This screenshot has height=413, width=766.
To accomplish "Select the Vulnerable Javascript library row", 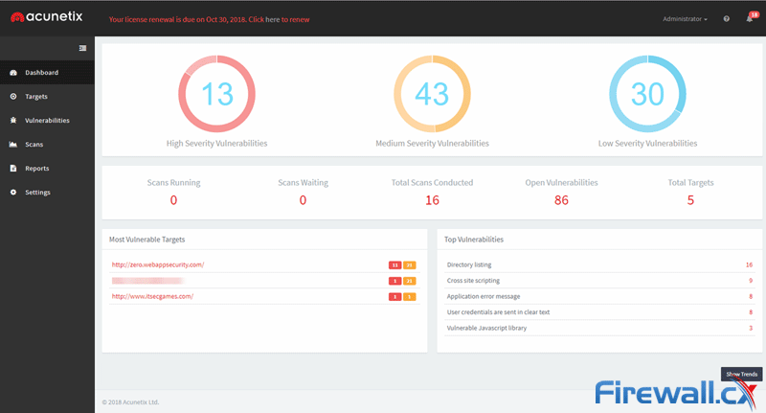I will [x=599, y=328].
